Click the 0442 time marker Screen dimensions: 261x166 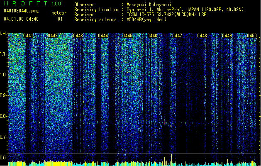pyautogui.click(x=53, y=36)
